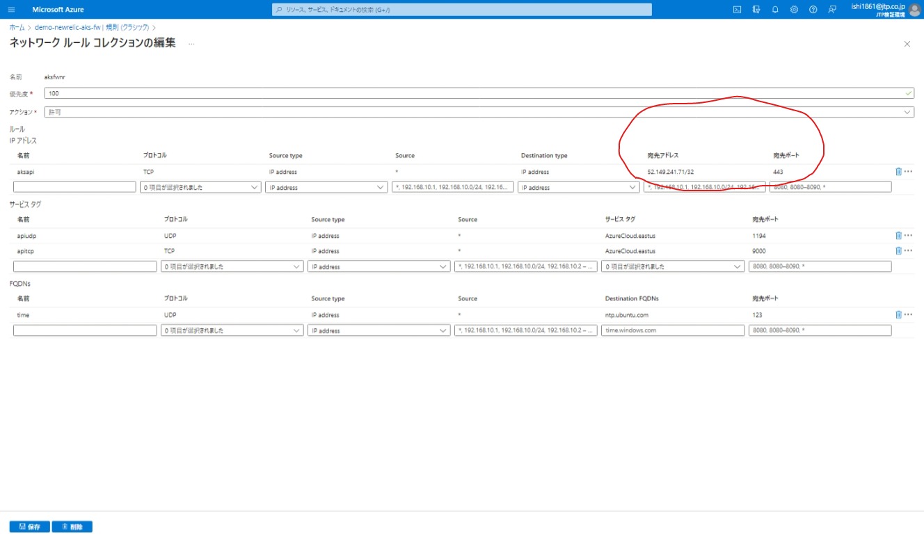Open Source type dropdown in IP address row
Viewport: 924px width, 541px height.
click(x=326, y=187)
